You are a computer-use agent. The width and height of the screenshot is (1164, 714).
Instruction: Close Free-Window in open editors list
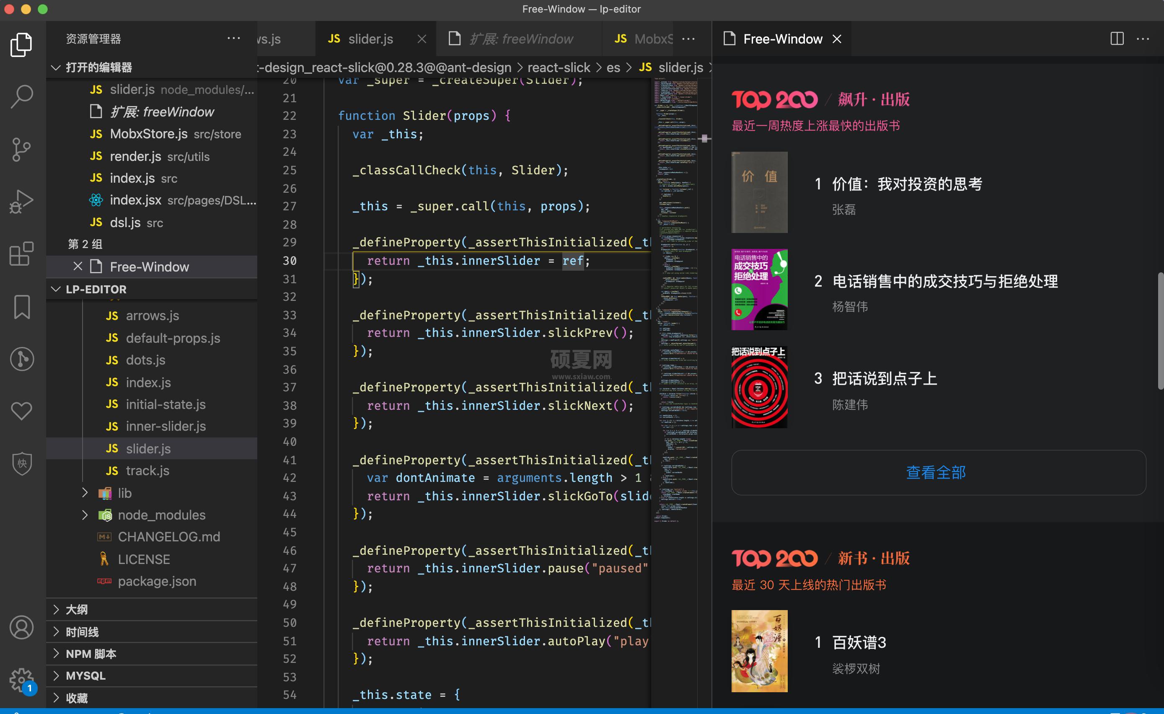pyautogui.click(x=78, y=266)
